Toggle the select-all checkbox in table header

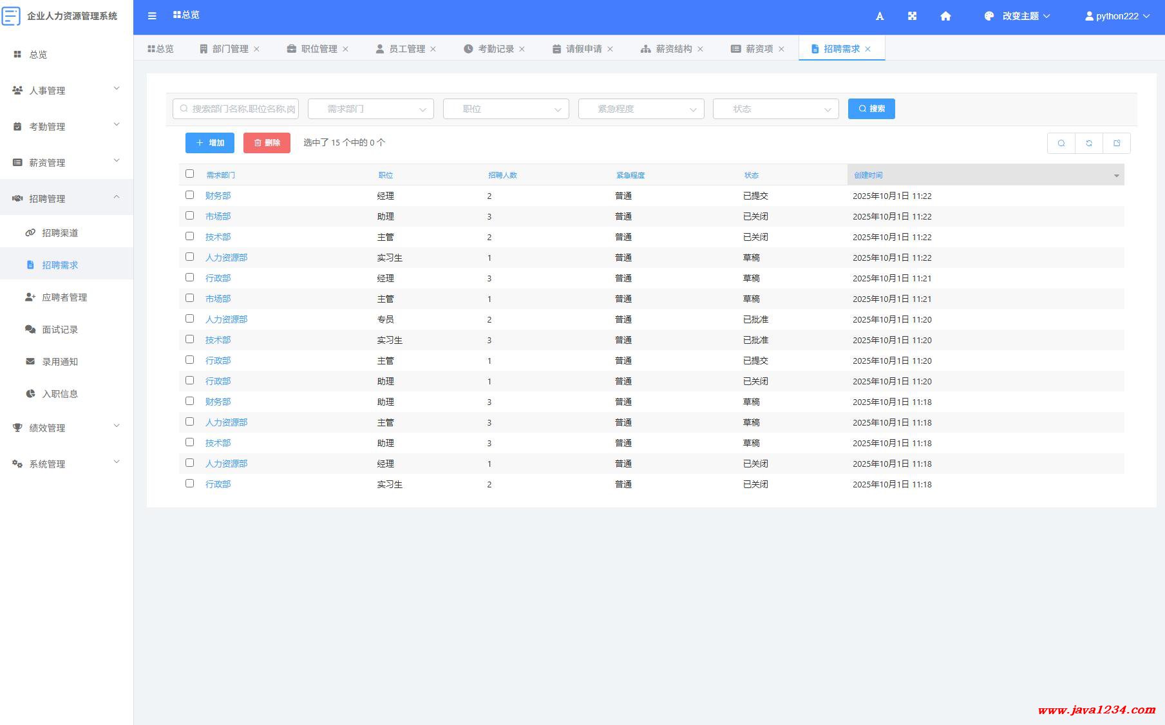click(189, 174)
